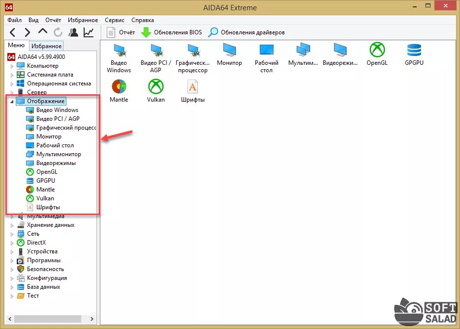460x329 pixels.
Task: Click Обновления драйверов button
Action: [246, 32]
